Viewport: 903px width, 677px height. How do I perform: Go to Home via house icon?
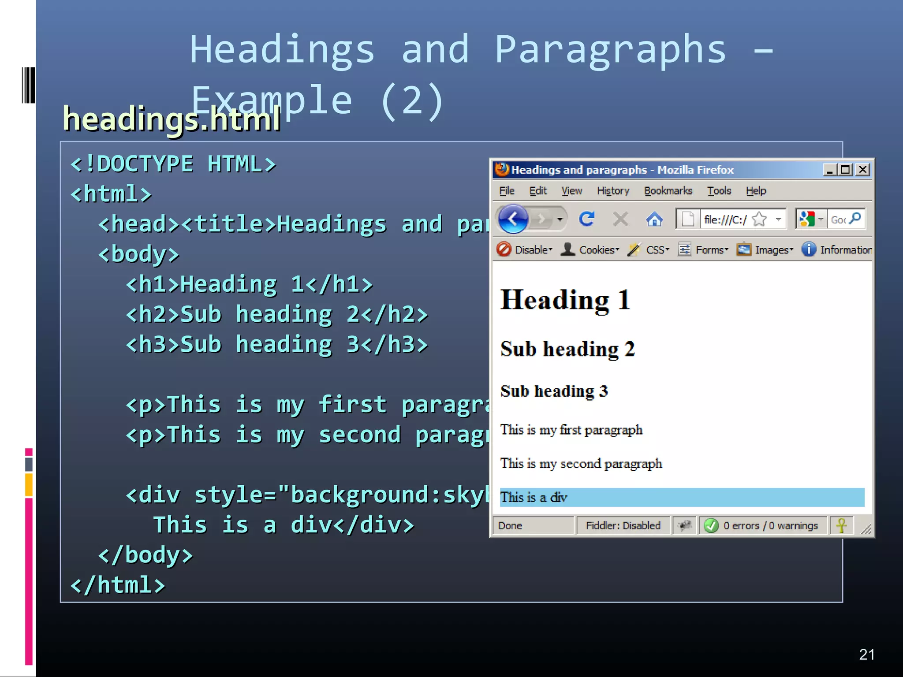(654, 219)
